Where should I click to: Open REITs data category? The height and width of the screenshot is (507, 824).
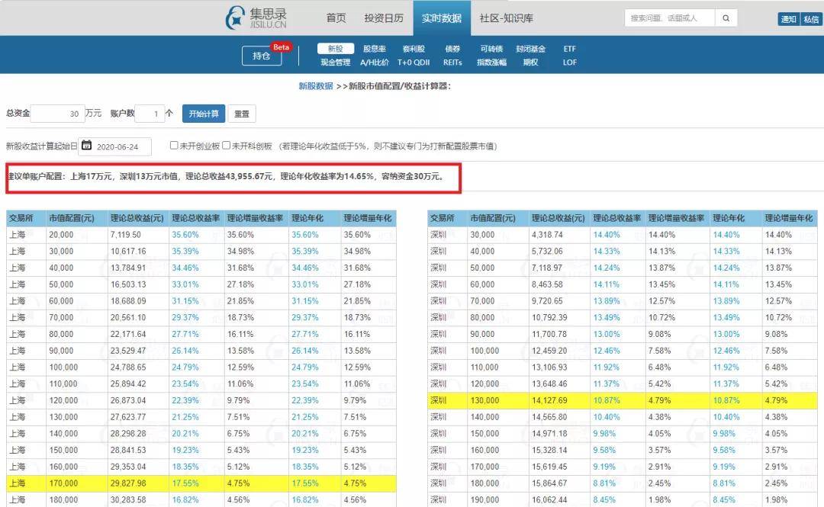tap(452, 63)
